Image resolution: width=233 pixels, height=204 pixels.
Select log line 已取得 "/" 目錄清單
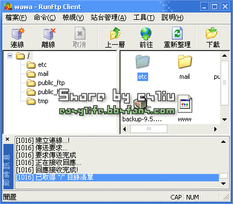pyautogui.click(x=117, y=177)
